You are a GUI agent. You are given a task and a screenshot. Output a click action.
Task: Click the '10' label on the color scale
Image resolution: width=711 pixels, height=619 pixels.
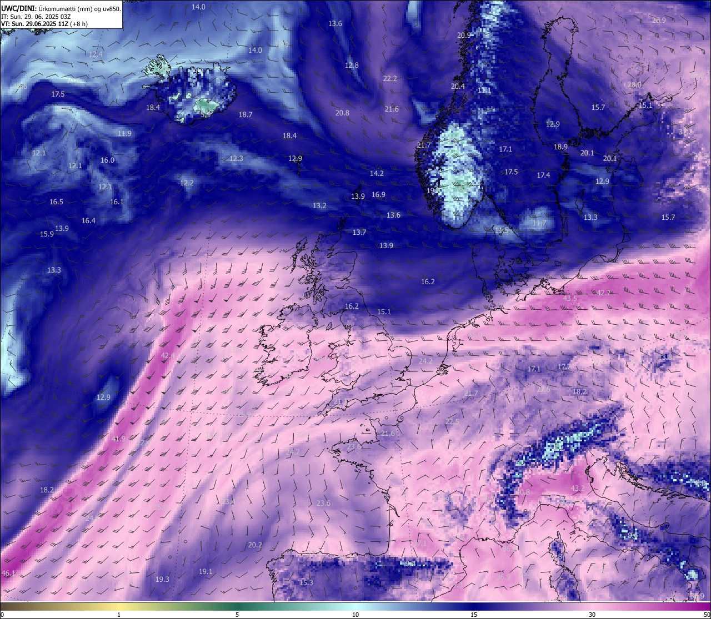355,615
